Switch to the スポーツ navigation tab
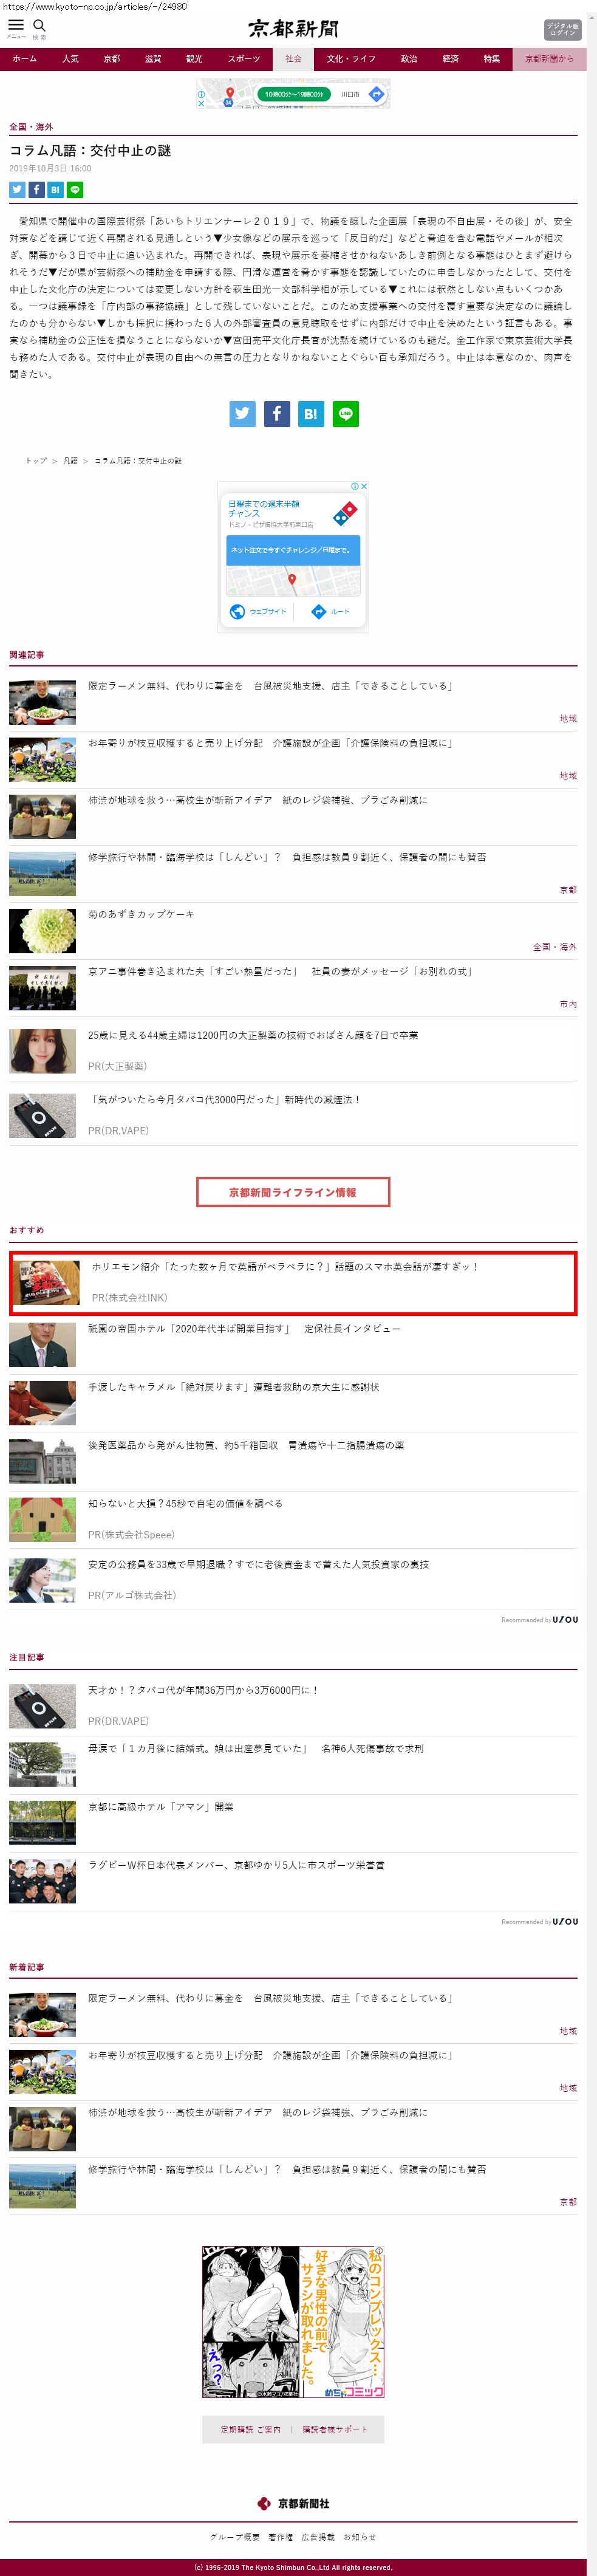Image resolution: width=597 pixels, height=2576 pixels. (x=243, y=59)
